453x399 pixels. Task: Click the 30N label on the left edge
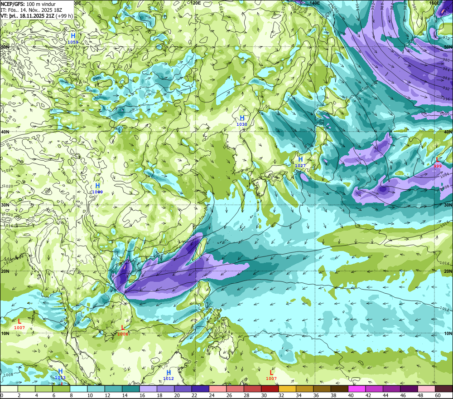point(5,205)
